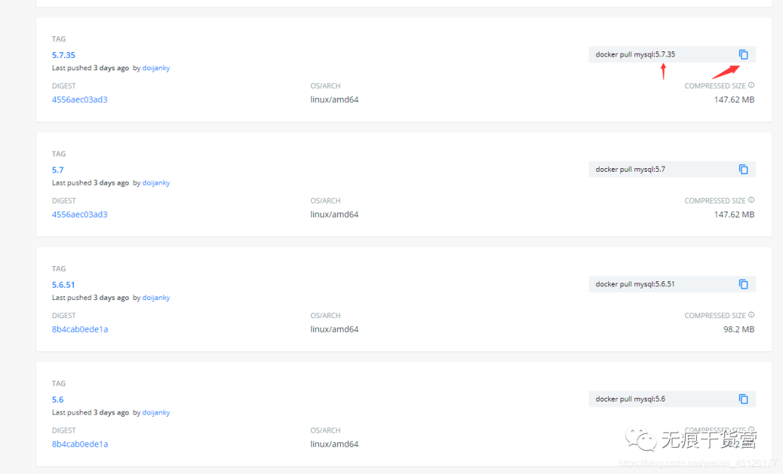The image size is (783, 474).
Task: Copy the docker pull mysql:5.6.51 command
Action: (743, 284)
